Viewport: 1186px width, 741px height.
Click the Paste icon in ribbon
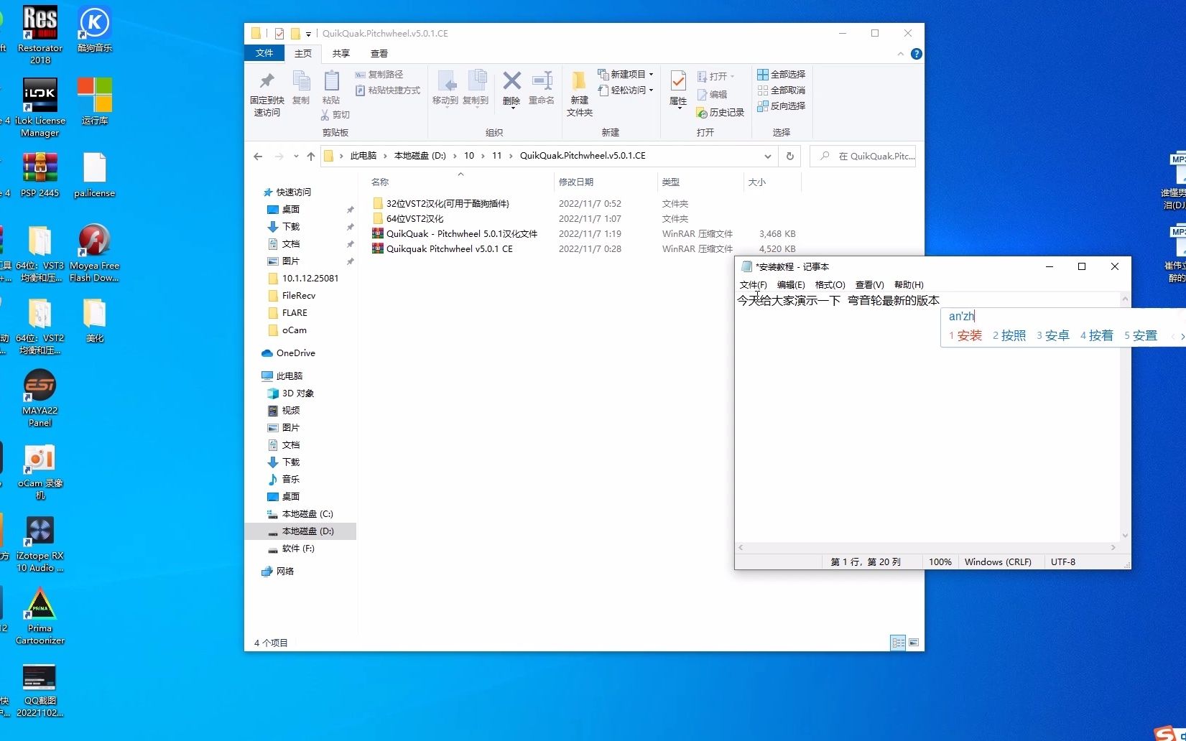tap(331, 88)
